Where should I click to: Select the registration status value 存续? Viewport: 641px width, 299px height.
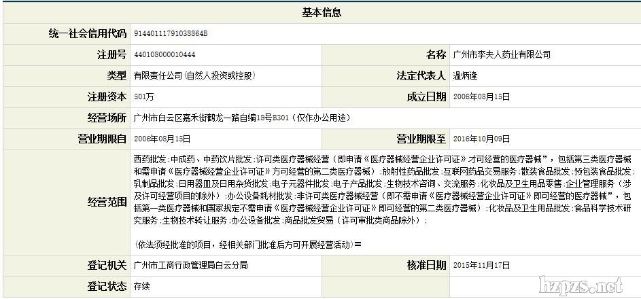tap(141, 286)
